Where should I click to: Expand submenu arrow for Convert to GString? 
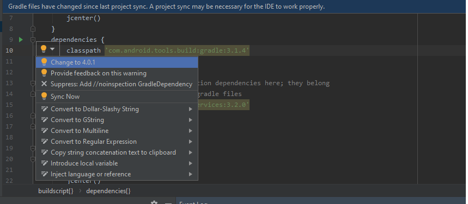point(191,120)
